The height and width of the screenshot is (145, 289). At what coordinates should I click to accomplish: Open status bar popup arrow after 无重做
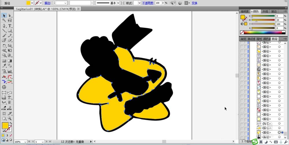point(91,142)
